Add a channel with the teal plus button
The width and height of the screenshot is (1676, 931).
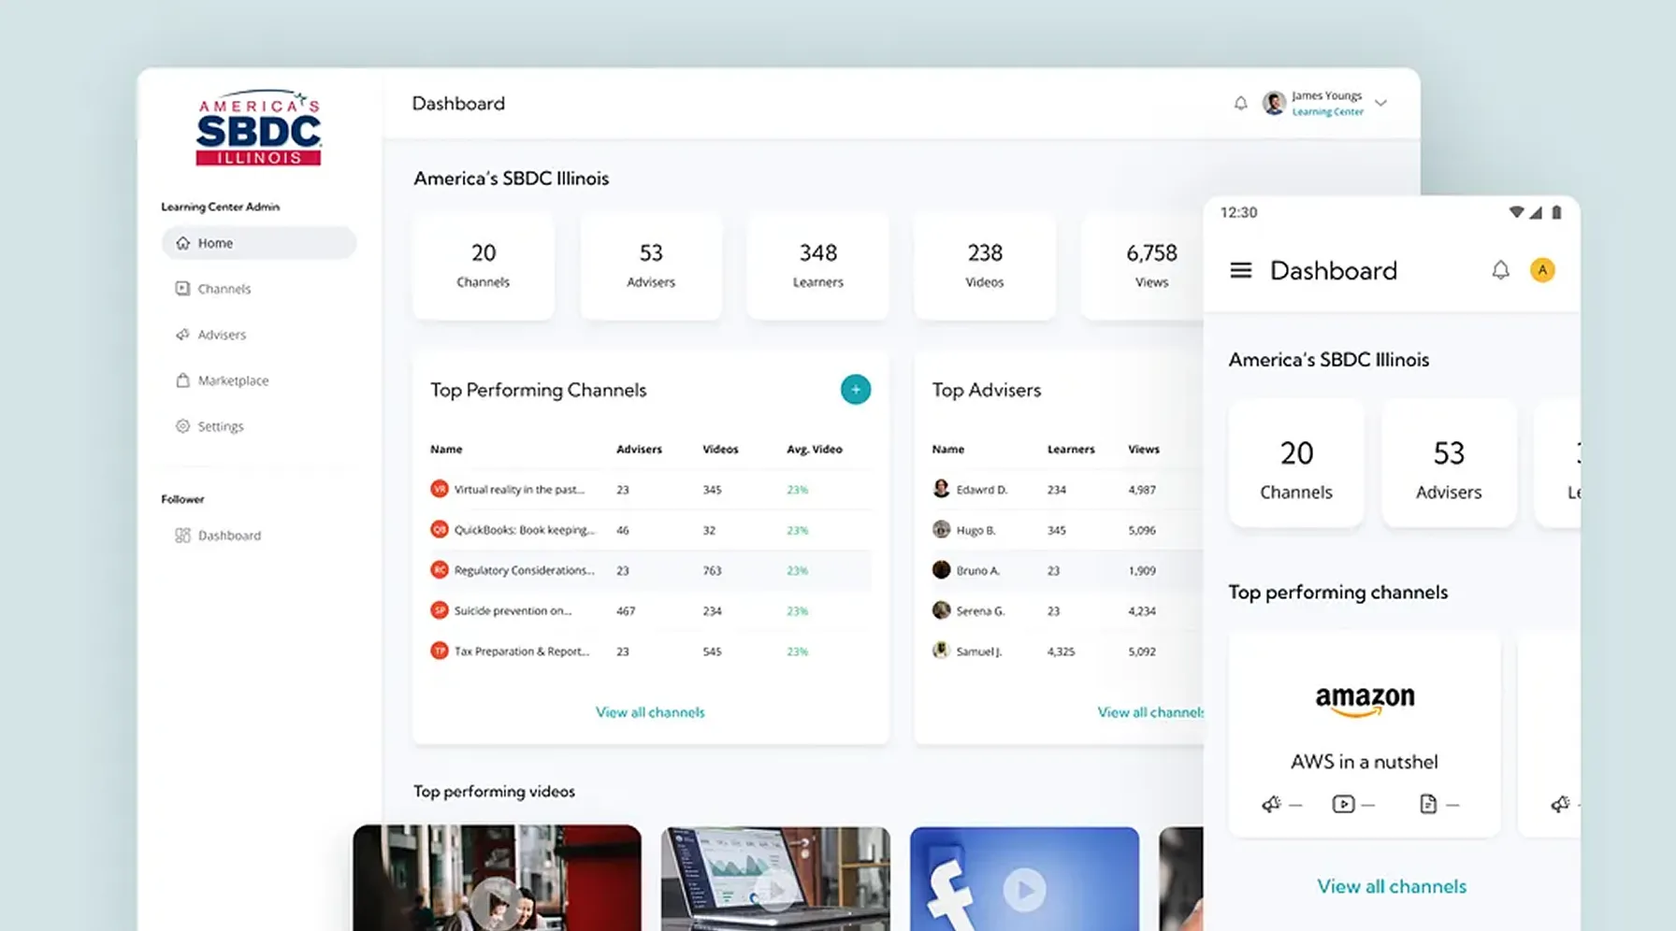click(855, 390)
